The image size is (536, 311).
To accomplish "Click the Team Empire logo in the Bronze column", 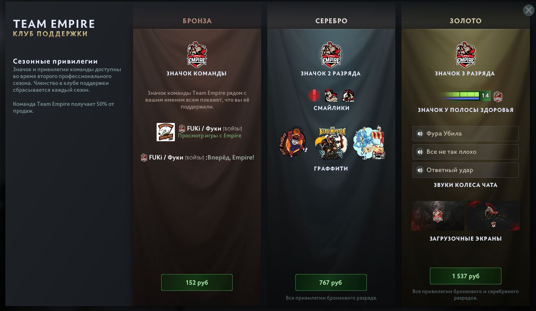I will coord(197,54).
